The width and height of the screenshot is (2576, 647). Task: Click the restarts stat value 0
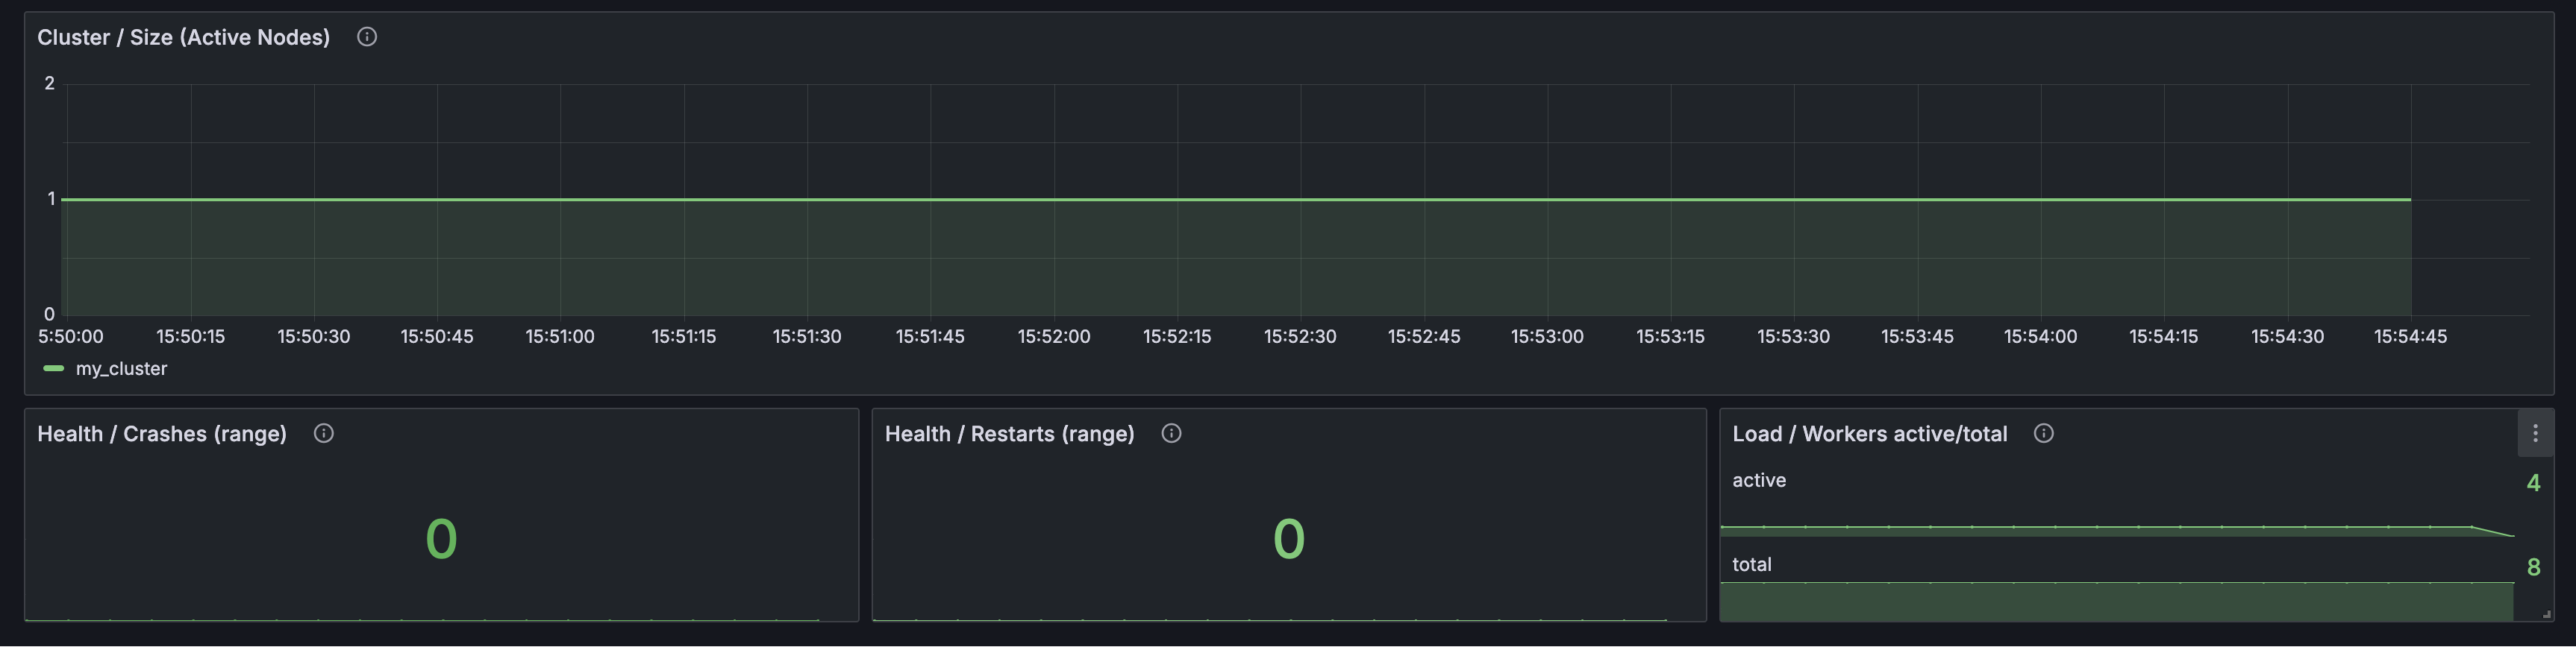1288,539
